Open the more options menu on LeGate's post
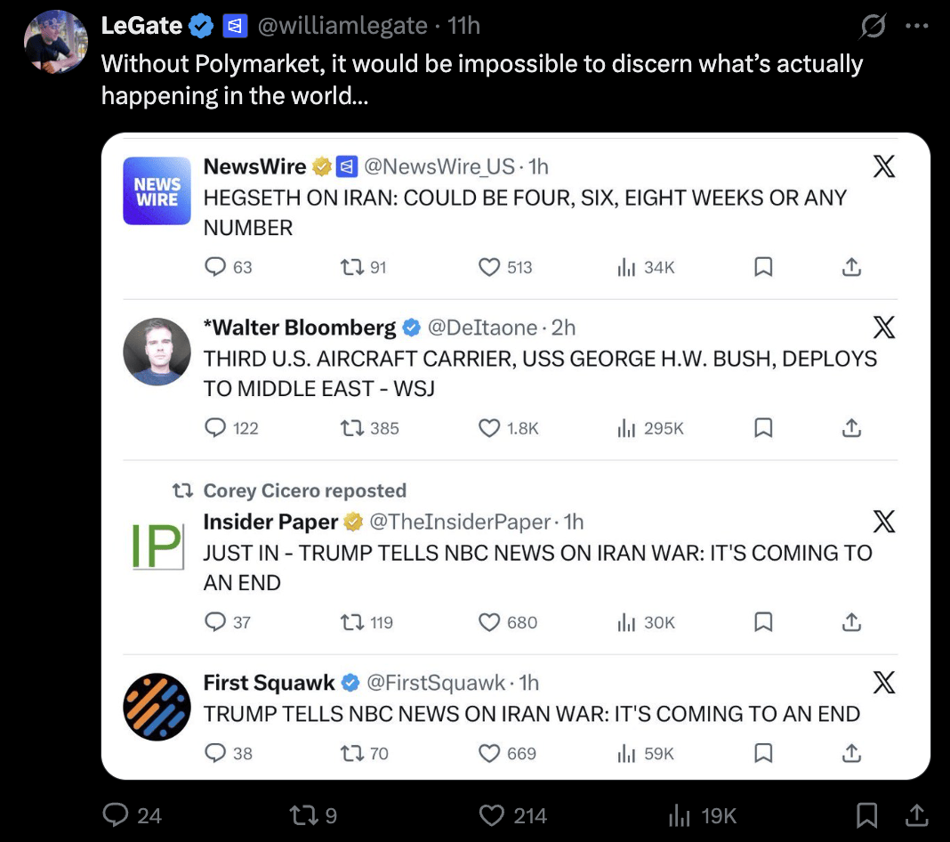This screenshot has height=842, width=950. (x=915, y=27)
